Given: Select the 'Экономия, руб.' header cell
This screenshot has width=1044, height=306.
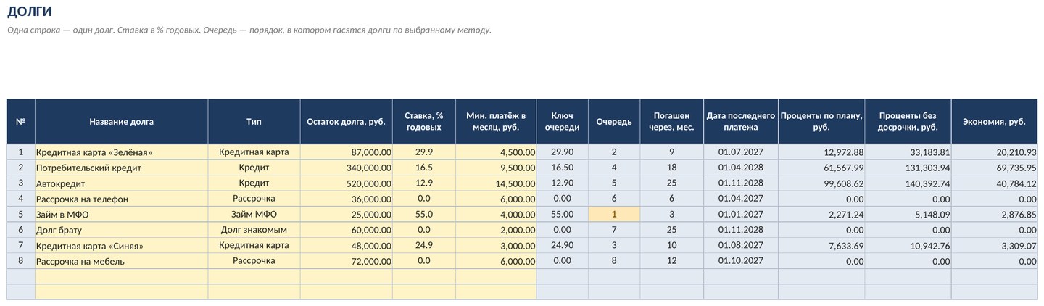Looking at the screenshot, I should (994, 122).
